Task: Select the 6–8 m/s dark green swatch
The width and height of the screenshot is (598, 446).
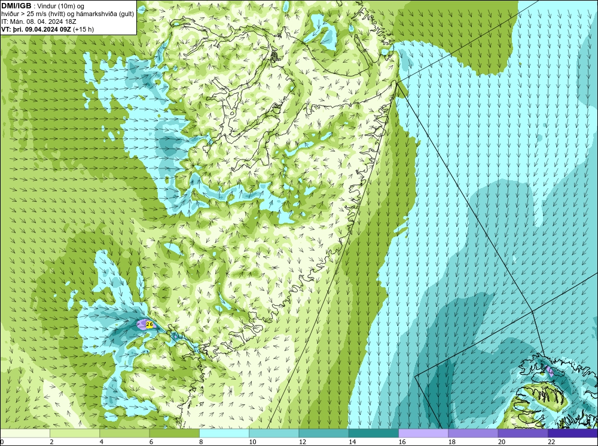Action: click(x=174, y=433)
